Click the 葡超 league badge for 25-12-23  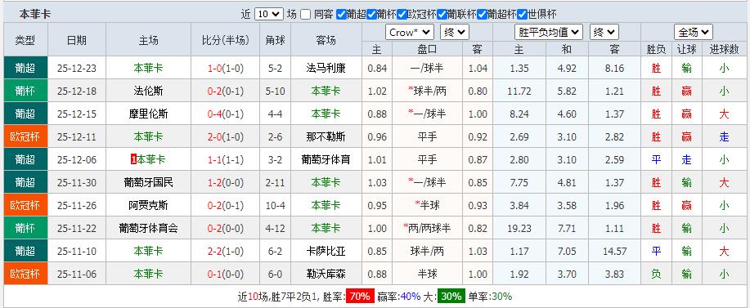click(x=26, y=68)
